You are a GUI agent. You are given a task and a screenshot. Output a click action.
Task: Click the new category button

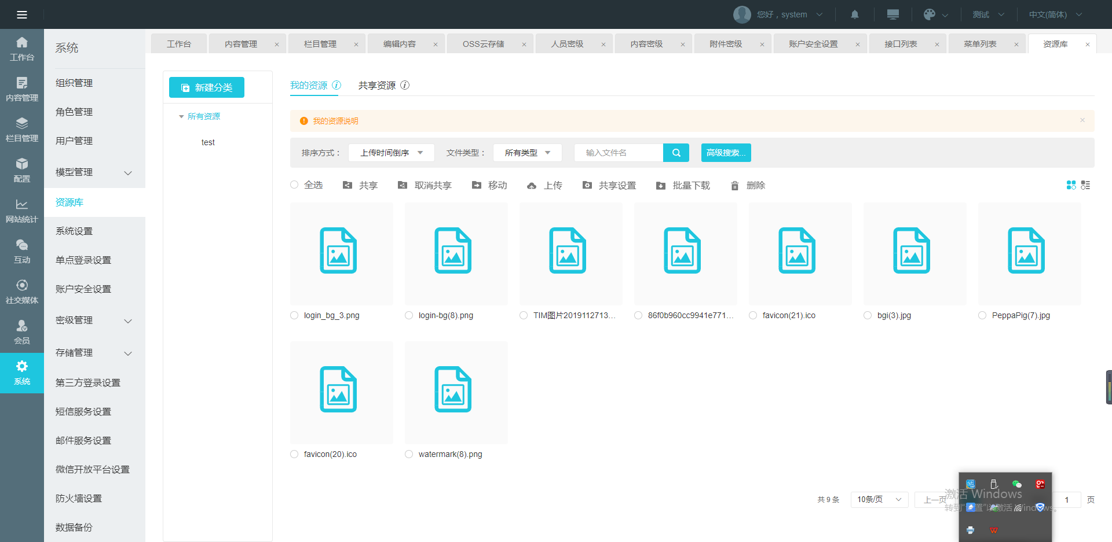[x=207, y=87]
